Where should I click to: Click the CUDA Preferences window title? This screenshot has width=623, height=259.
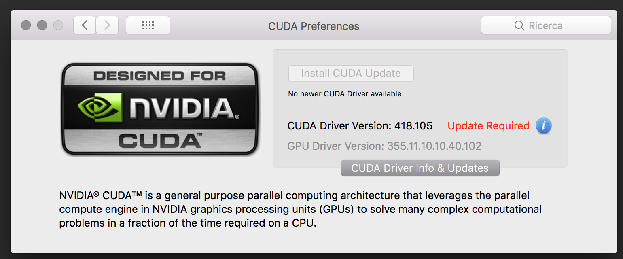pos(314,26)
